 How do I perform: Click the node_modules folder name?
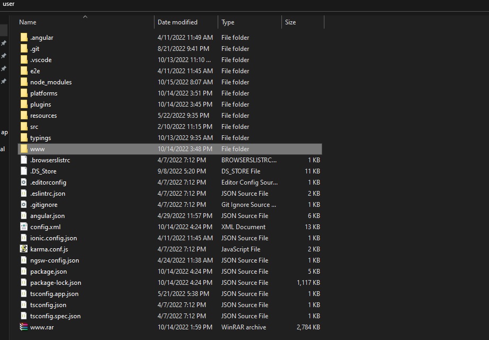pyautogui.click(x=51, y=82)
